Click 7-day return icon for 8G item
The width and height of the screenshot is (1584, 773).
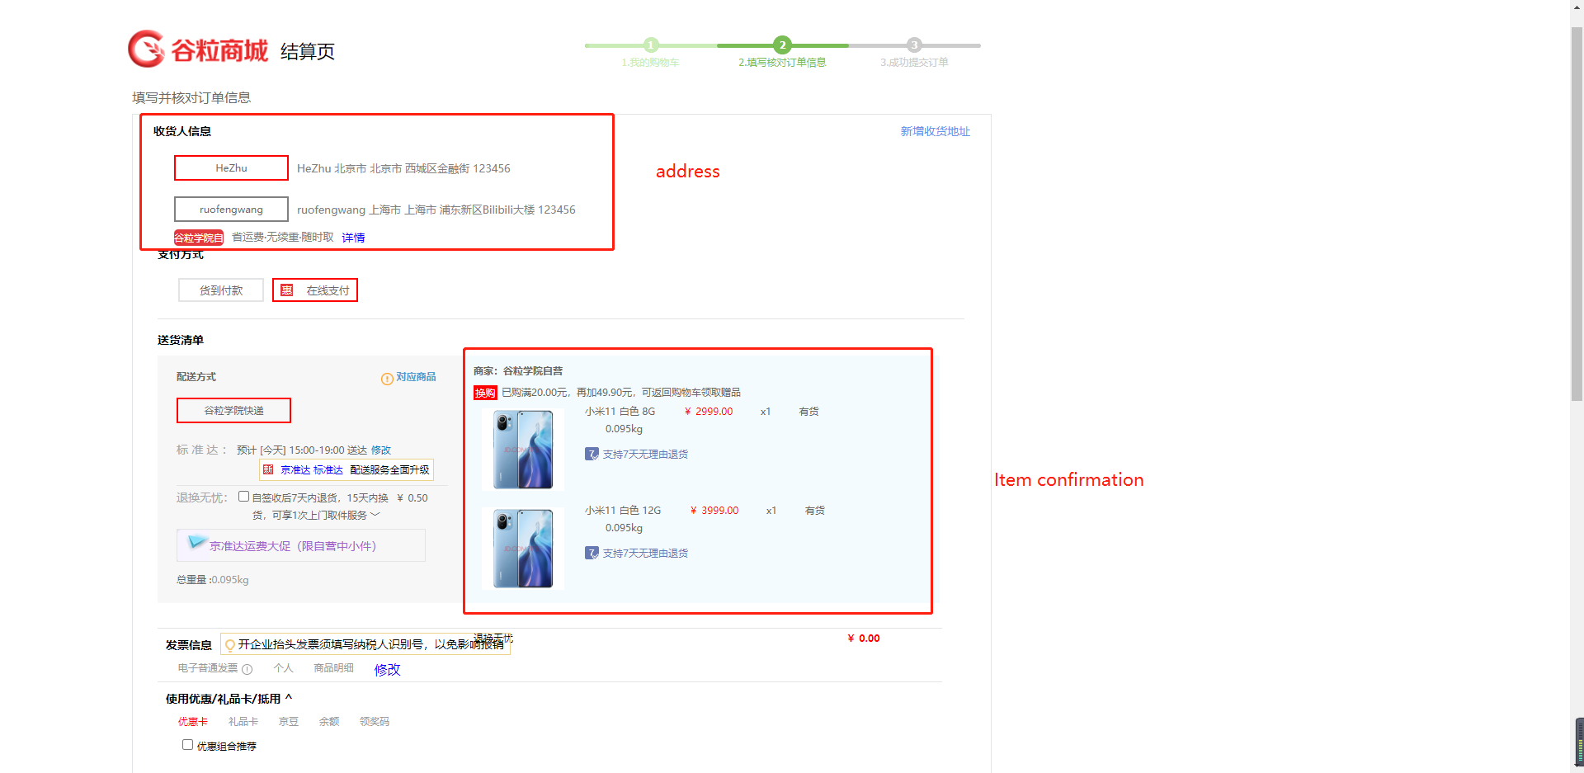[x=592, y=454]
